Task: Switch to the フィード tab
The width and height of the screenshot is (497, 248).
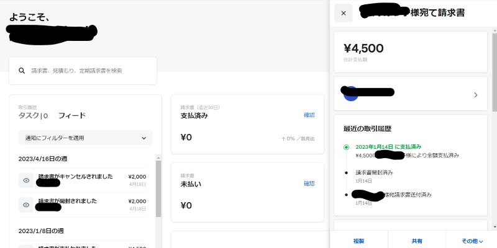Action: pos(71,115)
